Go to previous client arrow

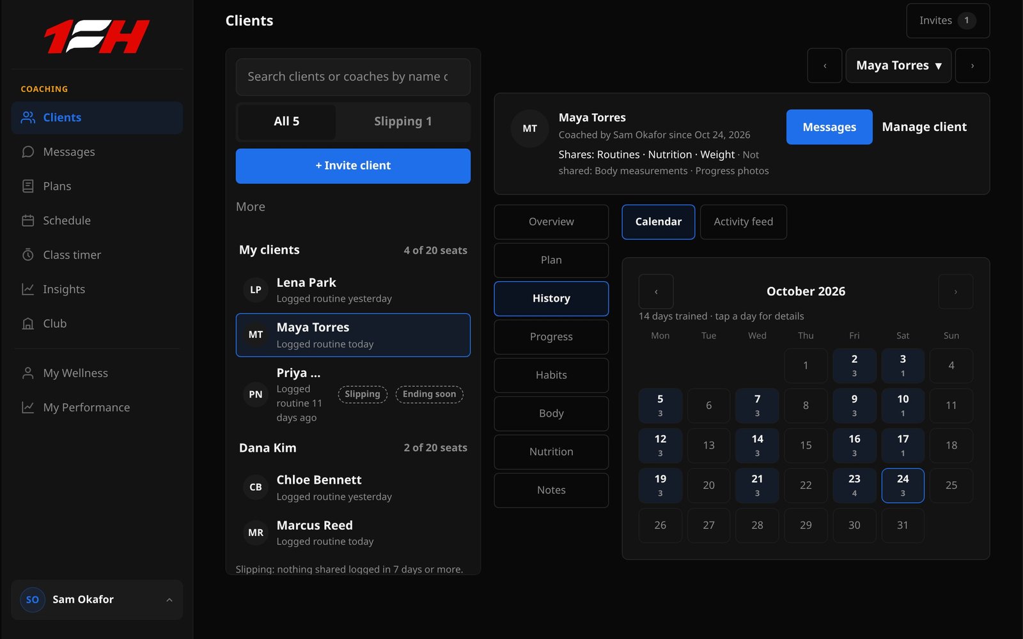coord(825,66)
